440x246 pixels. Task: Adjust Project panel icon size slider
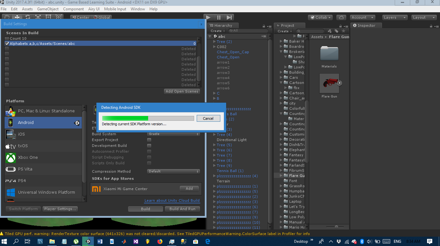tap(336, 227)
